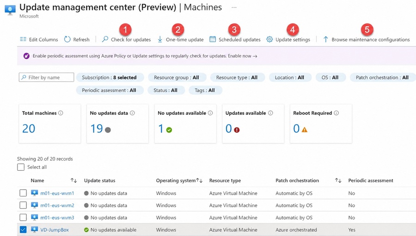Click 'Showing 20 of 20 records' text
Viewport: 416px width, 236px height.
tap(45, 159)
